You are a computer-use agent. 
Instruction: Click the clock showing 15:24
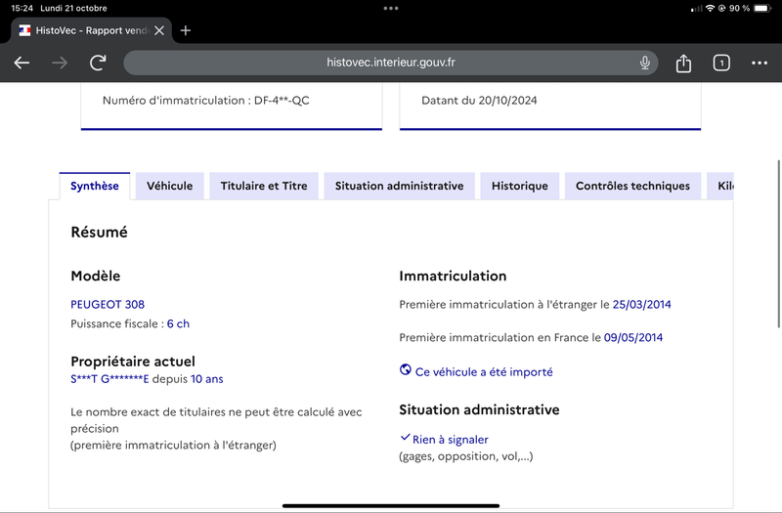[x=22, y=8]
